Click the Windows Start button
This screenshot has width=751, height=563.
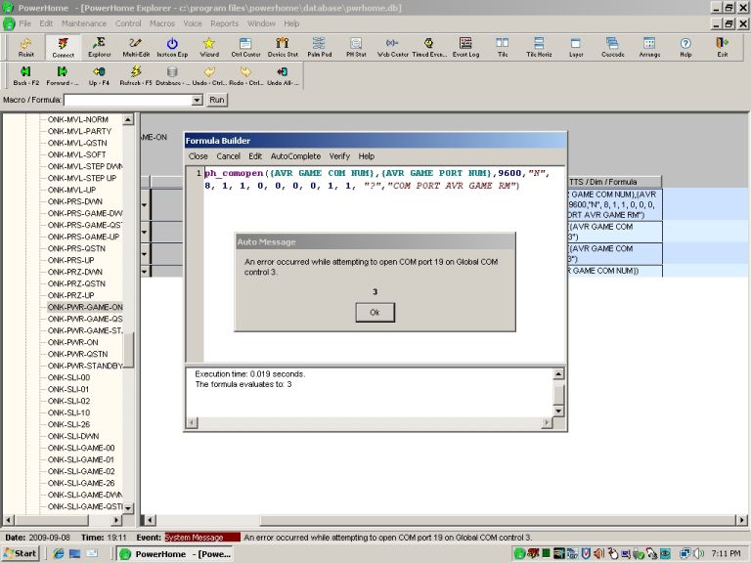20,553
